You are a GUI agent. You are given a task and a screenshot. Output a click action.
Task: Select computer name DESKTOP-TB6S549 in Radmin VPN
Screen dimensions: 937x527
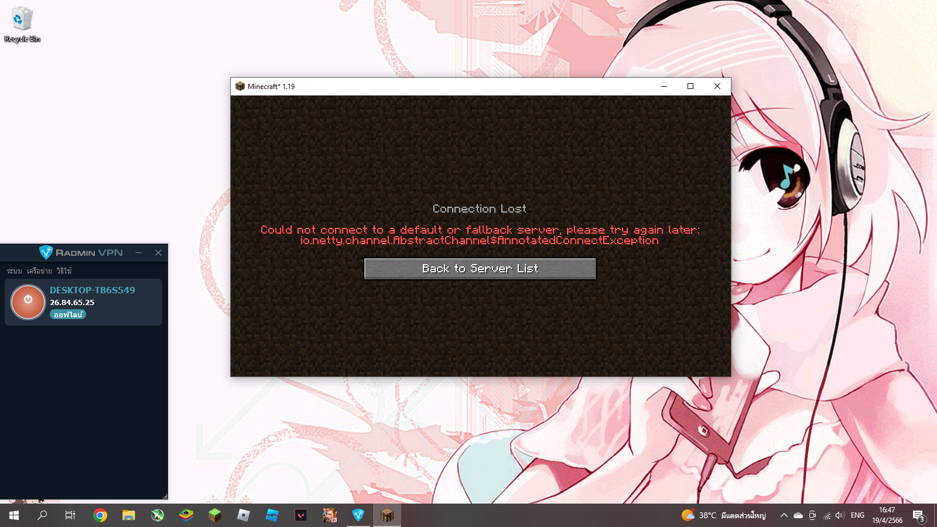tap(93, 290)
